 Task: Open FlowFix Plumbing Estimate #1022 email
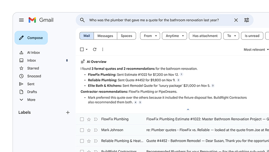point(172,119)
